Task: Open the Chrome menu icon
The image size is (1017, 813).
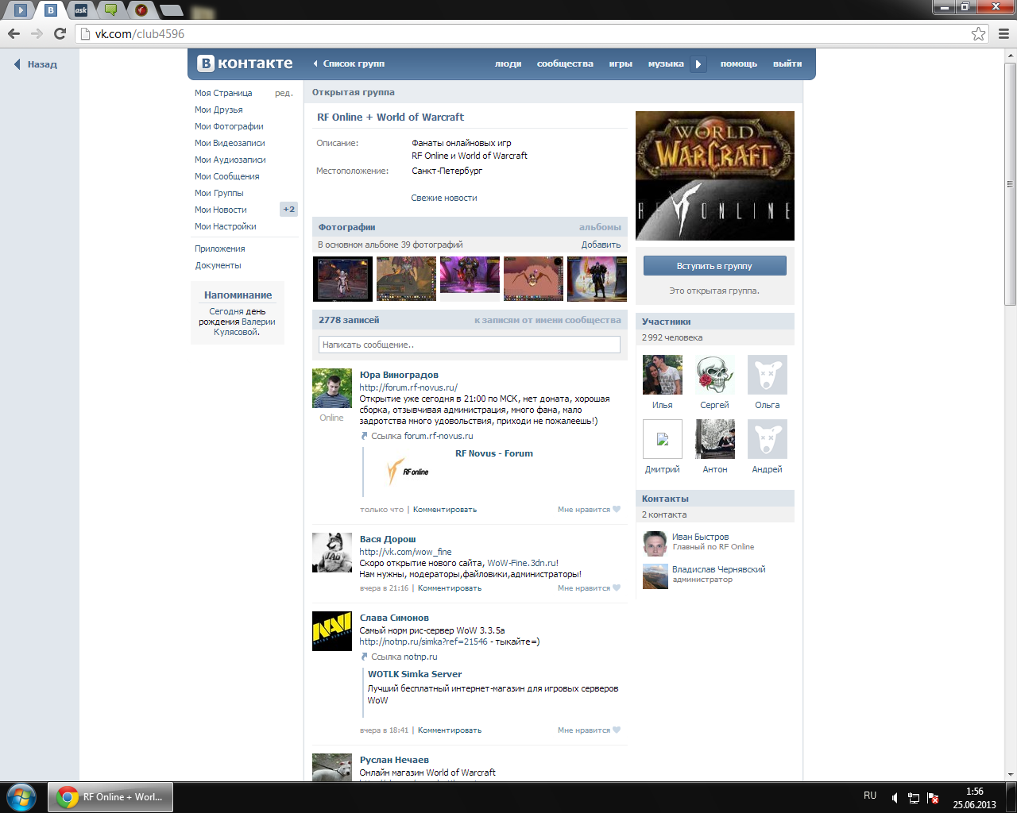Action: click(1003, 33)
